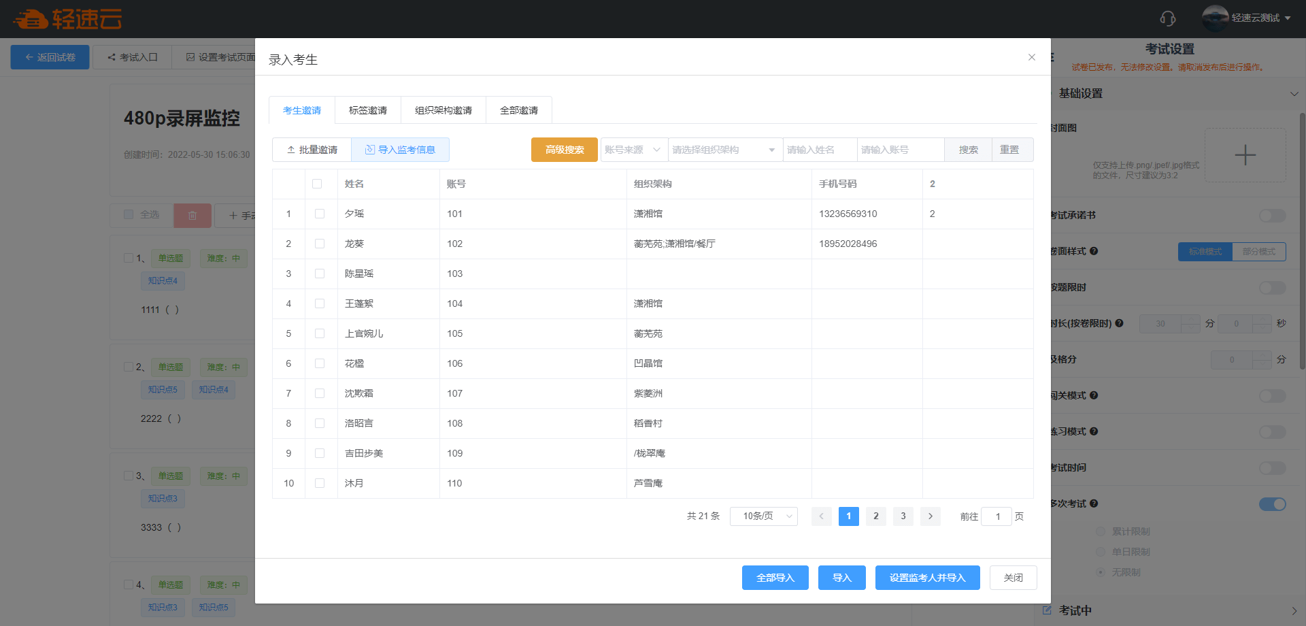Click the 闯关模式 help question icon
This screenshot has width=1306, height=626.
[x=1094, y=395]
